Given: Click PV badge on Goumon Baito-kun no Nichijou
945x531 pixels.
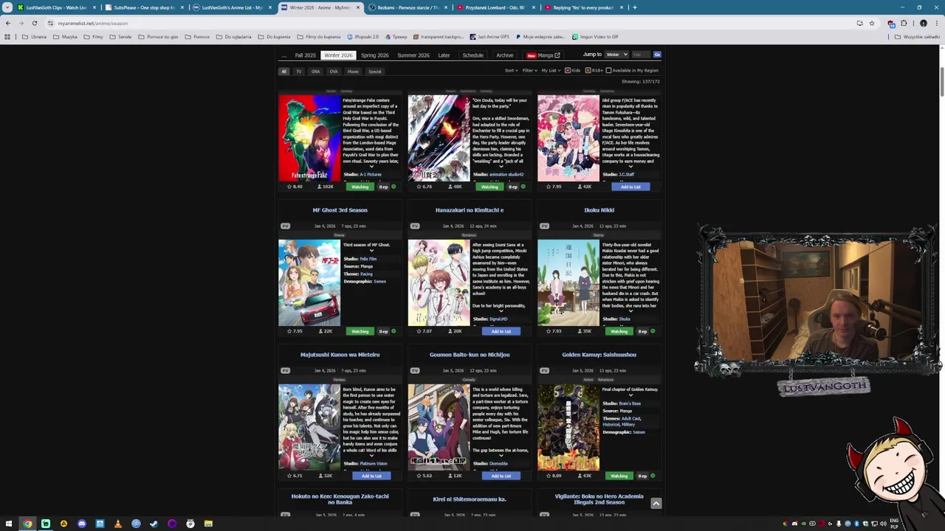Looking at the screenshot, I should (x=415, y=370).
